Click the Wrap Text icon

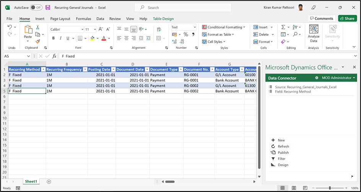pyautogui.click(x=159, y=29)
